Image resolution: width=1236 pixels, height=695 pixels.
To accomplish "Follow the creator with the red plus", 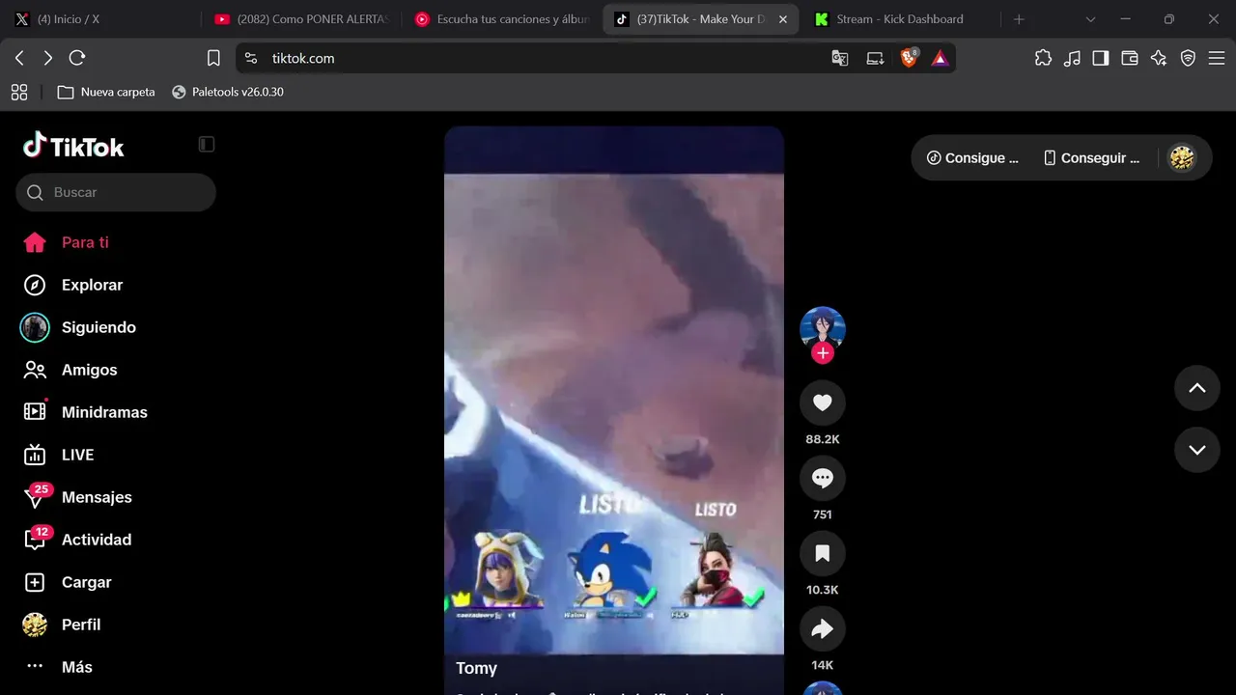I will pyautogui.click(x=823, y=353).
